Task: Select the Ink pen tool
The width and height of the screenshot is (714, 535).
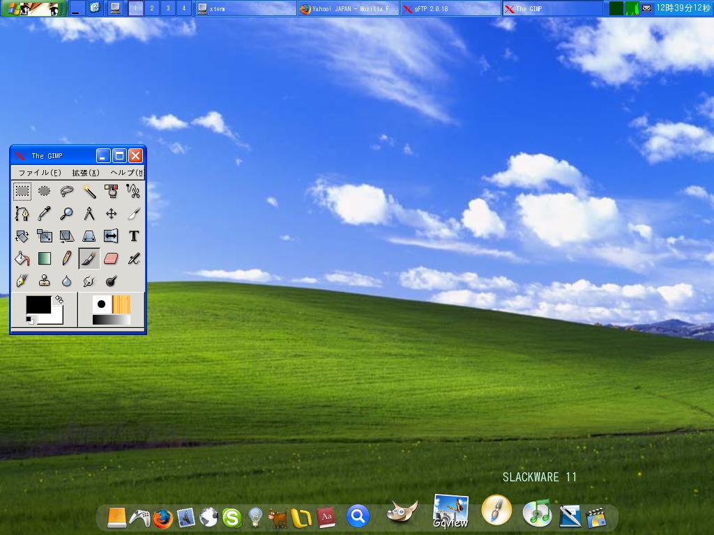Action: pos(21,281)
